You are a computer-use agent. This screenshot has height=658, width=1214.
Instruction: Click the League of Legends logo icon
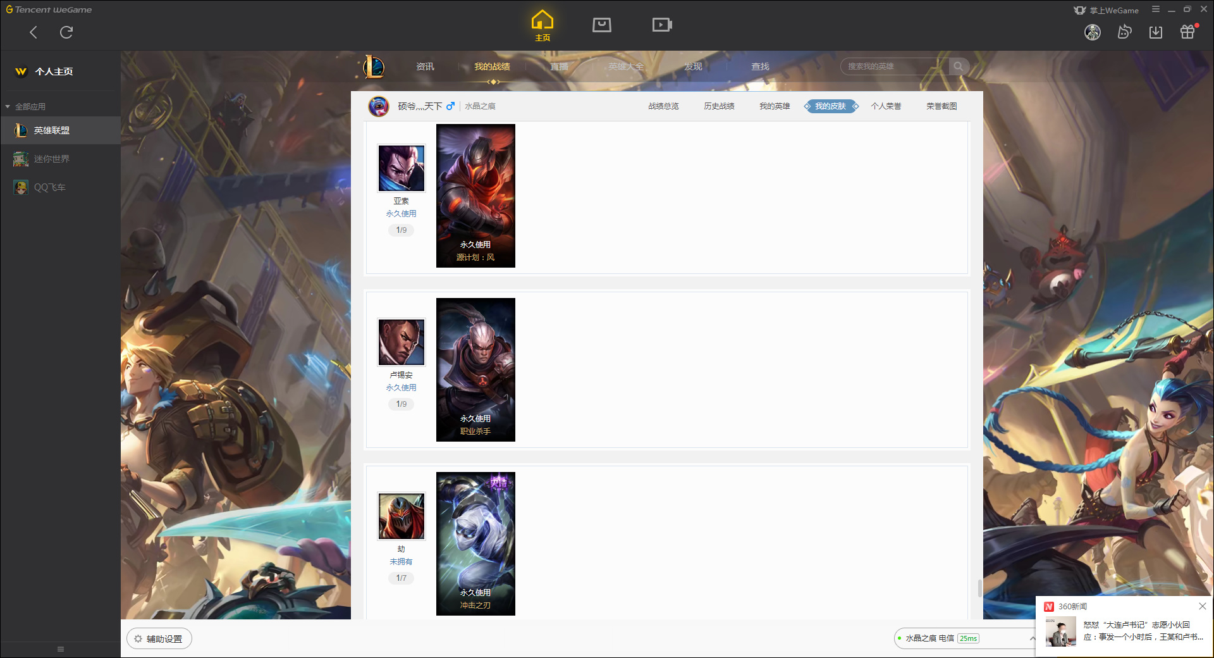pyautogui.click(x=374, y=66)
